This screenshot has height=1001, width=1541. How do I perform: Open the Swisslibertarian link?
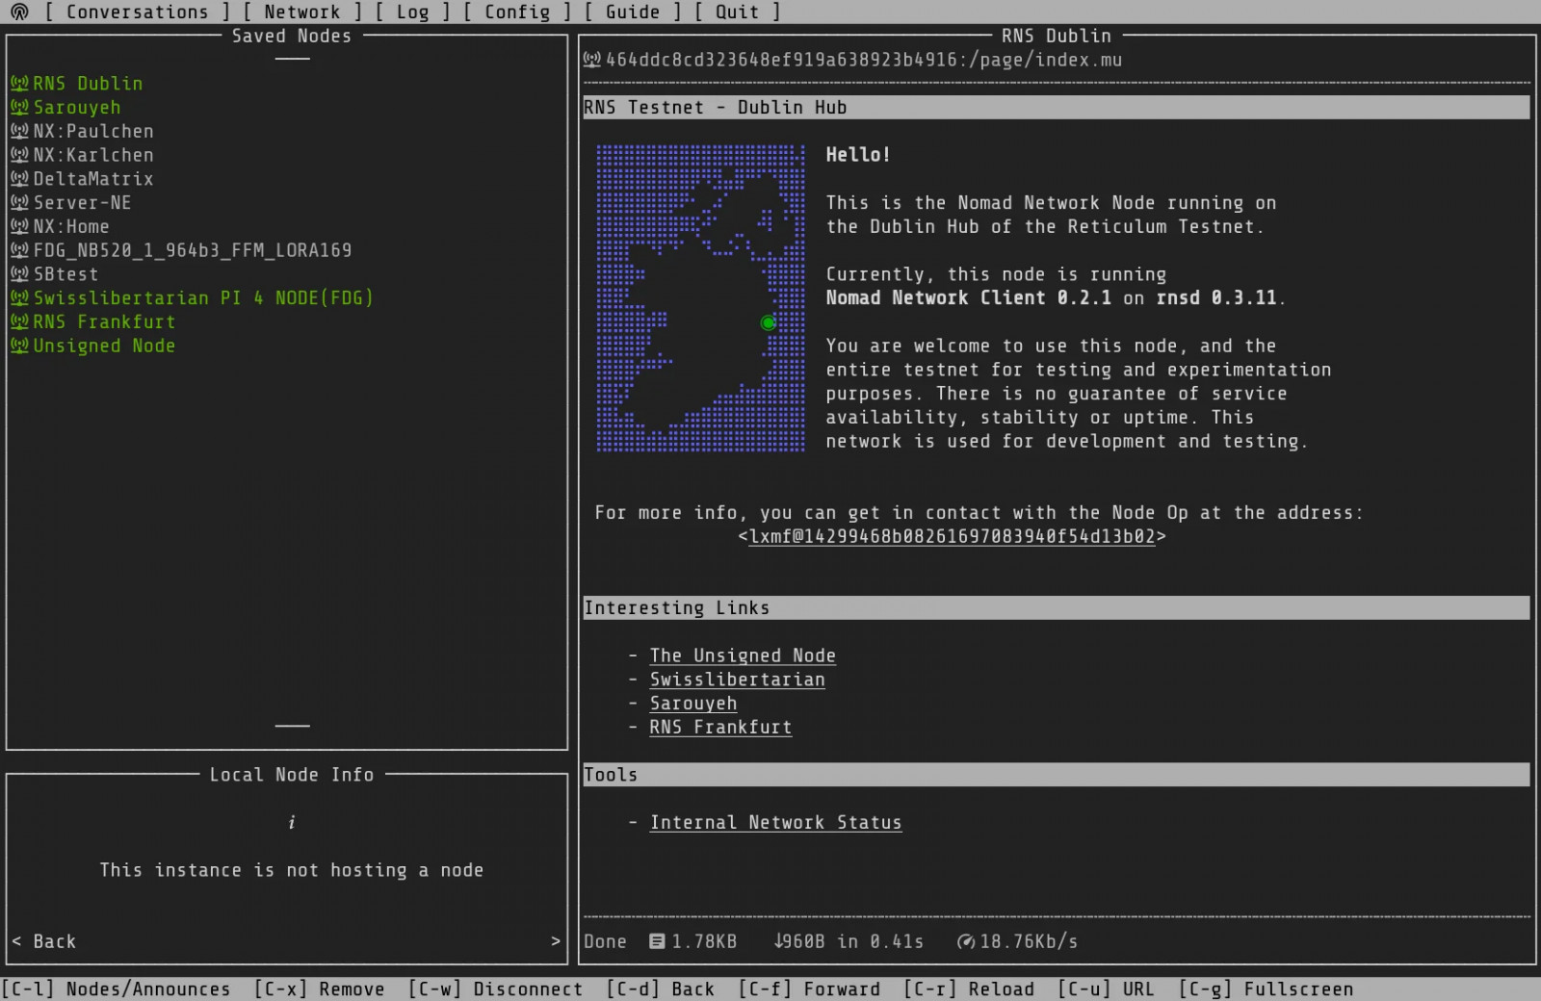pos(737,680)
